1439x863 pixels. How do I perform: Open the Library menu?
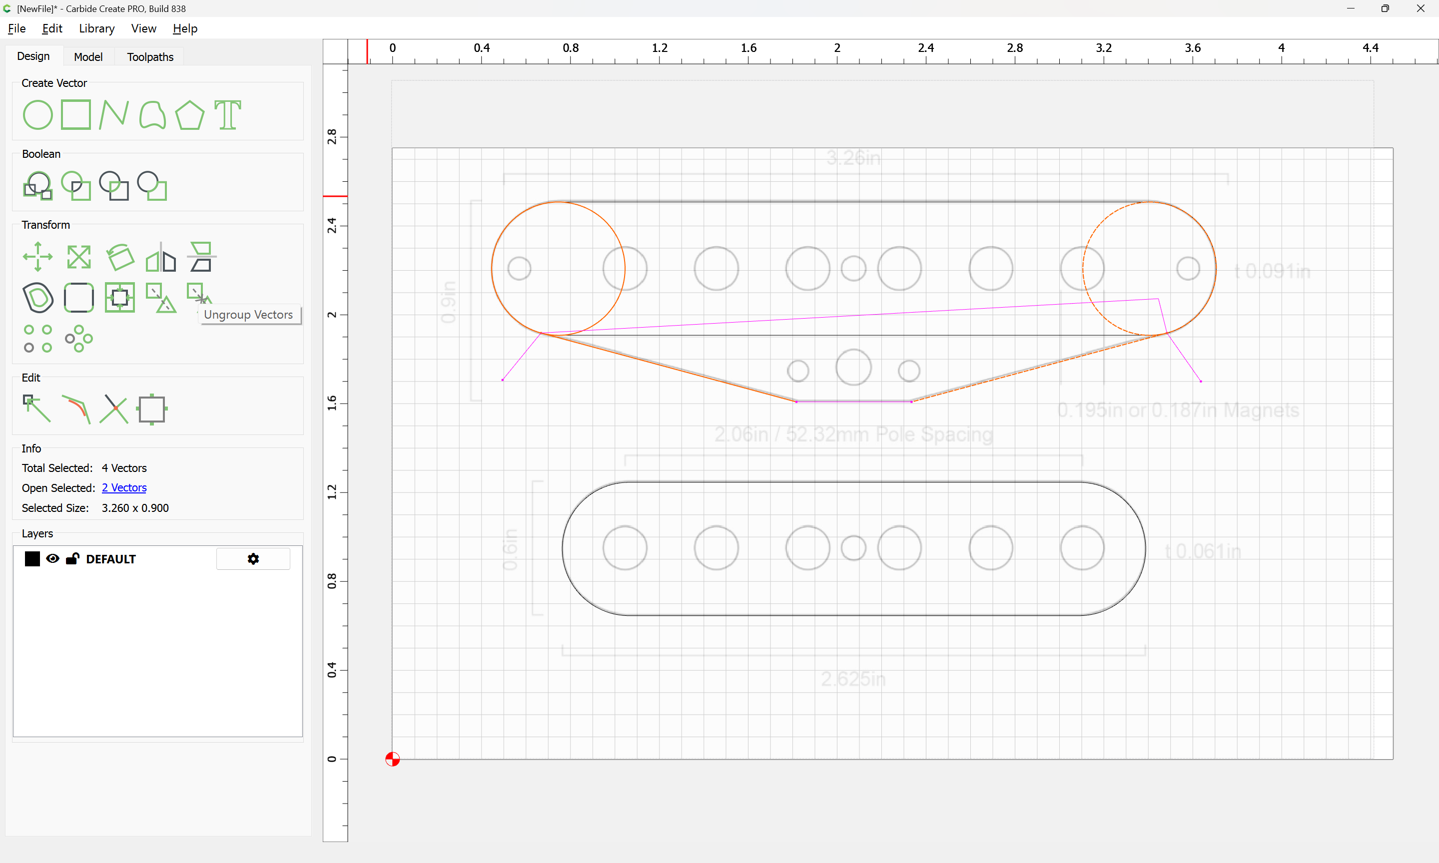tap(96, 28)
